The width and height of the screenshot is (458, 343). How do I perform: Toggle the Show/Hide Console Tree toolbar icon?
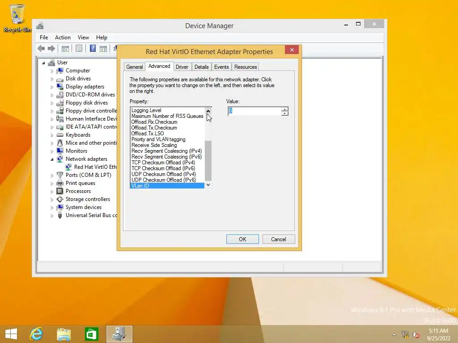[x=65, y=48]
